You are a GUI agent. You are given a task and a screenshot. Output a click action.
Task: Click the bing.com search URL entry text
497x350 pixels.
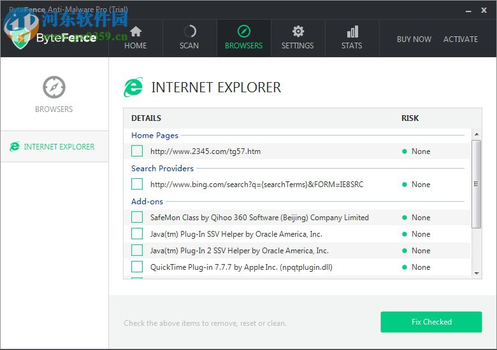(257, 184)
